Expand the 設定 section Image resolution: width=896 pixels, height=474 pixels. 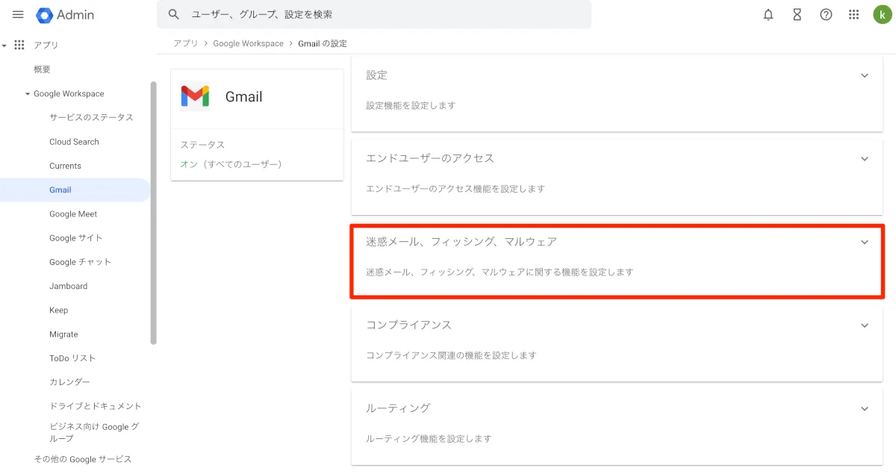pyautogui.click(x=865, y=75)
